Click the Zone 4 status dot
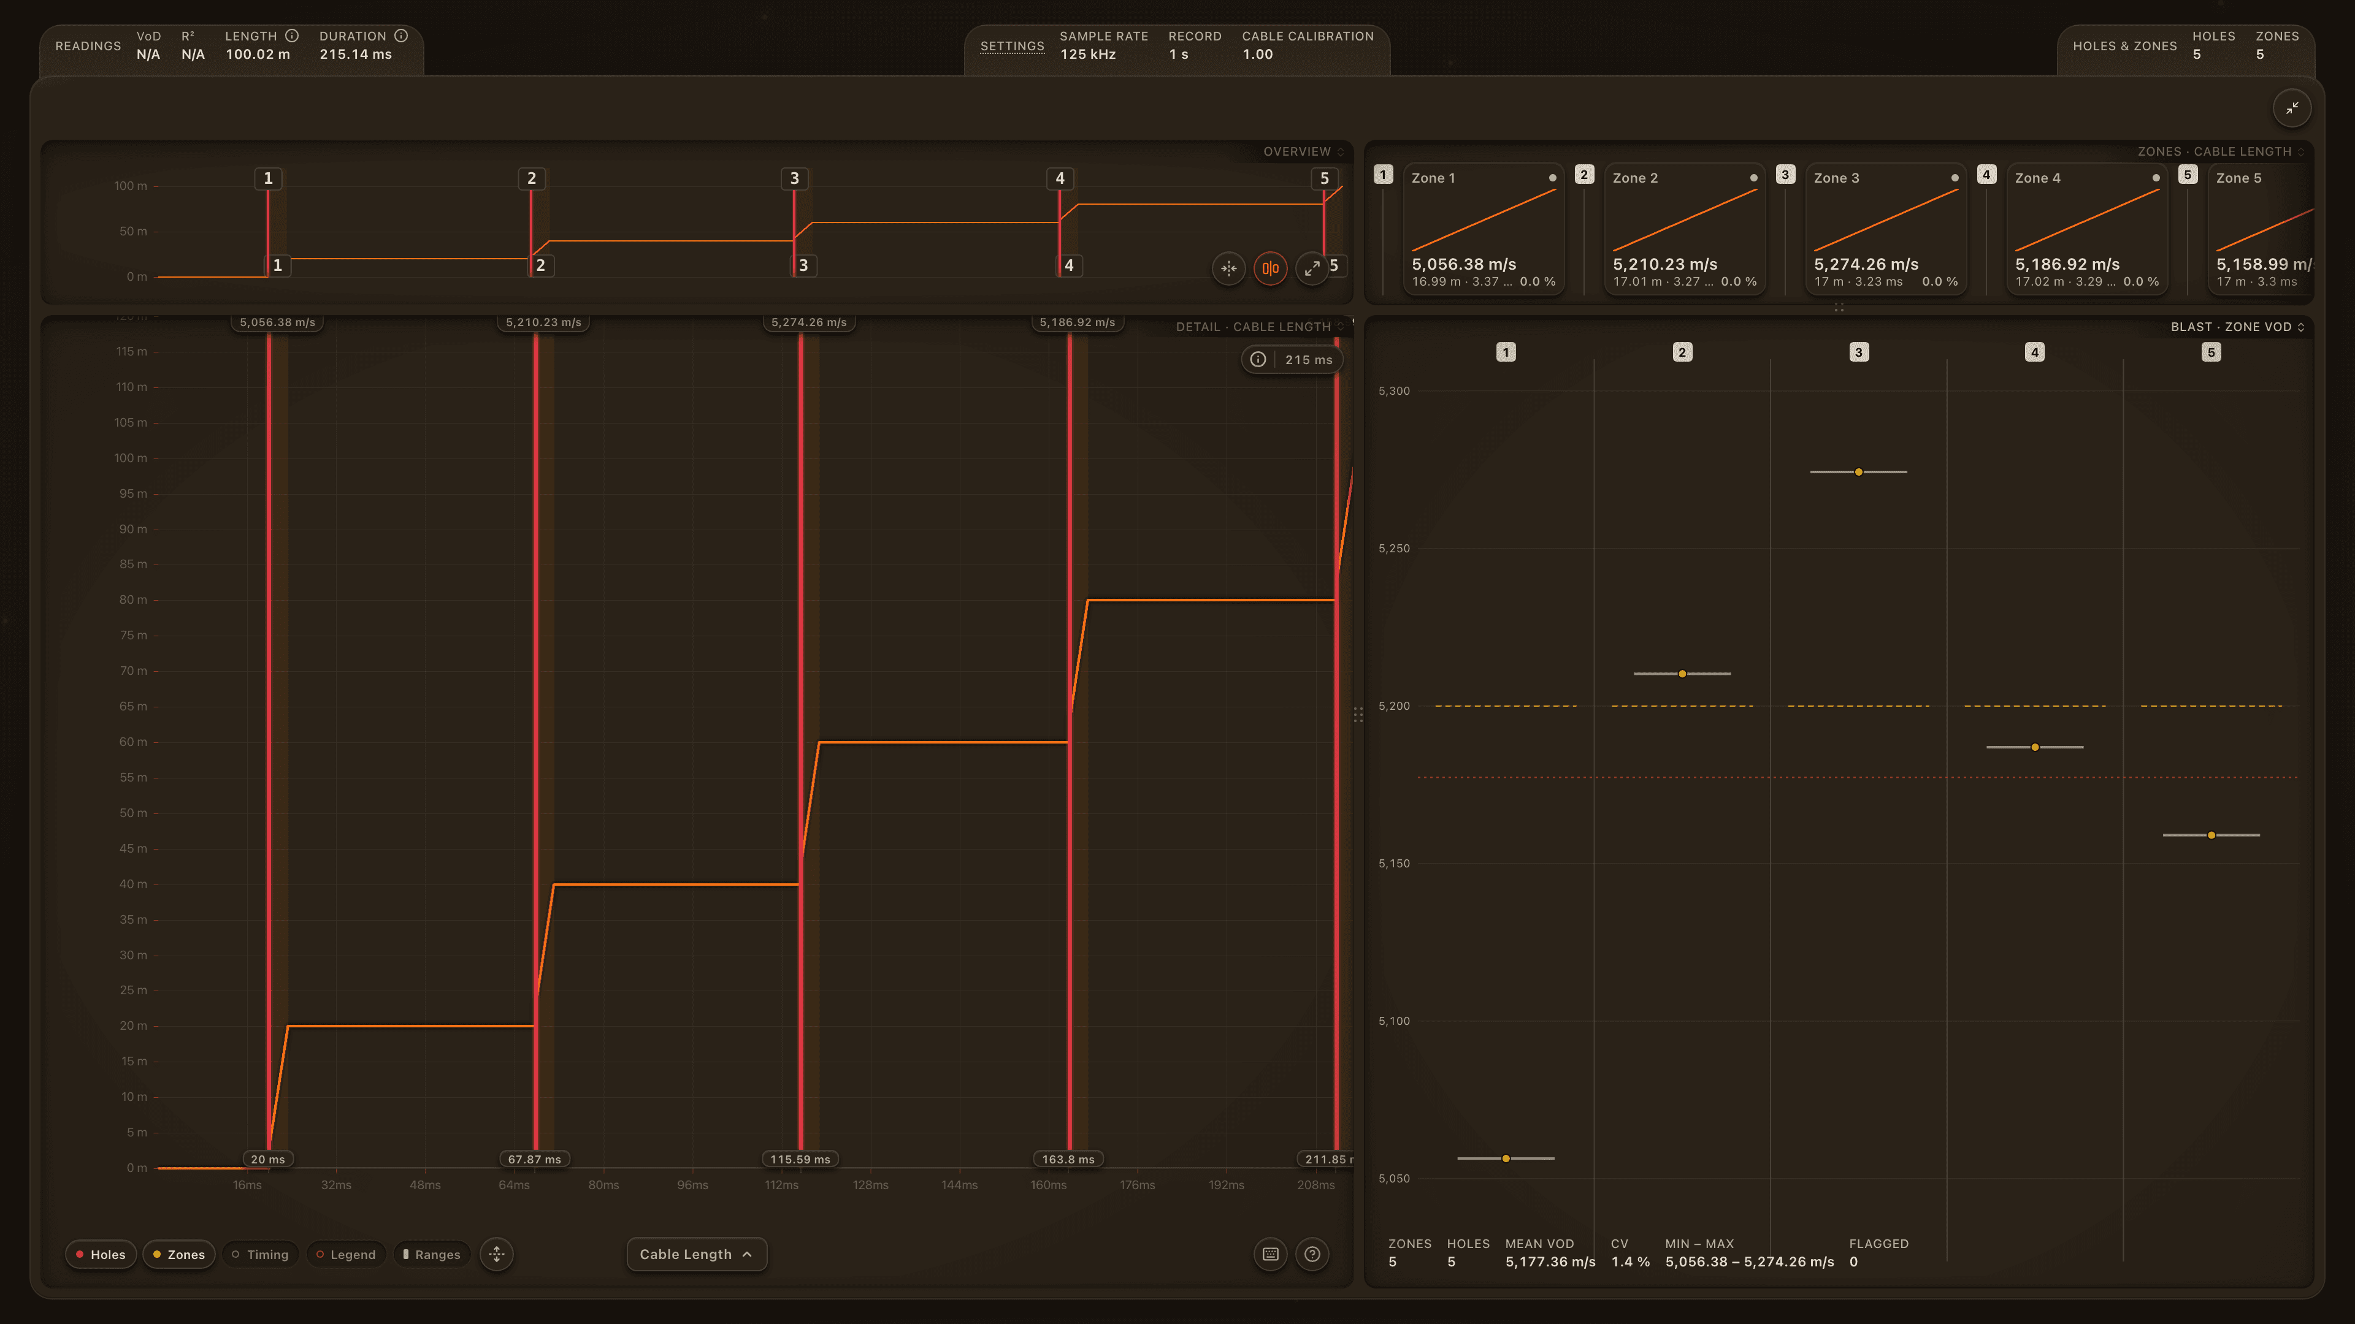The width and height of the screenshot is (2355, 1324). [x=2156, y=178]
